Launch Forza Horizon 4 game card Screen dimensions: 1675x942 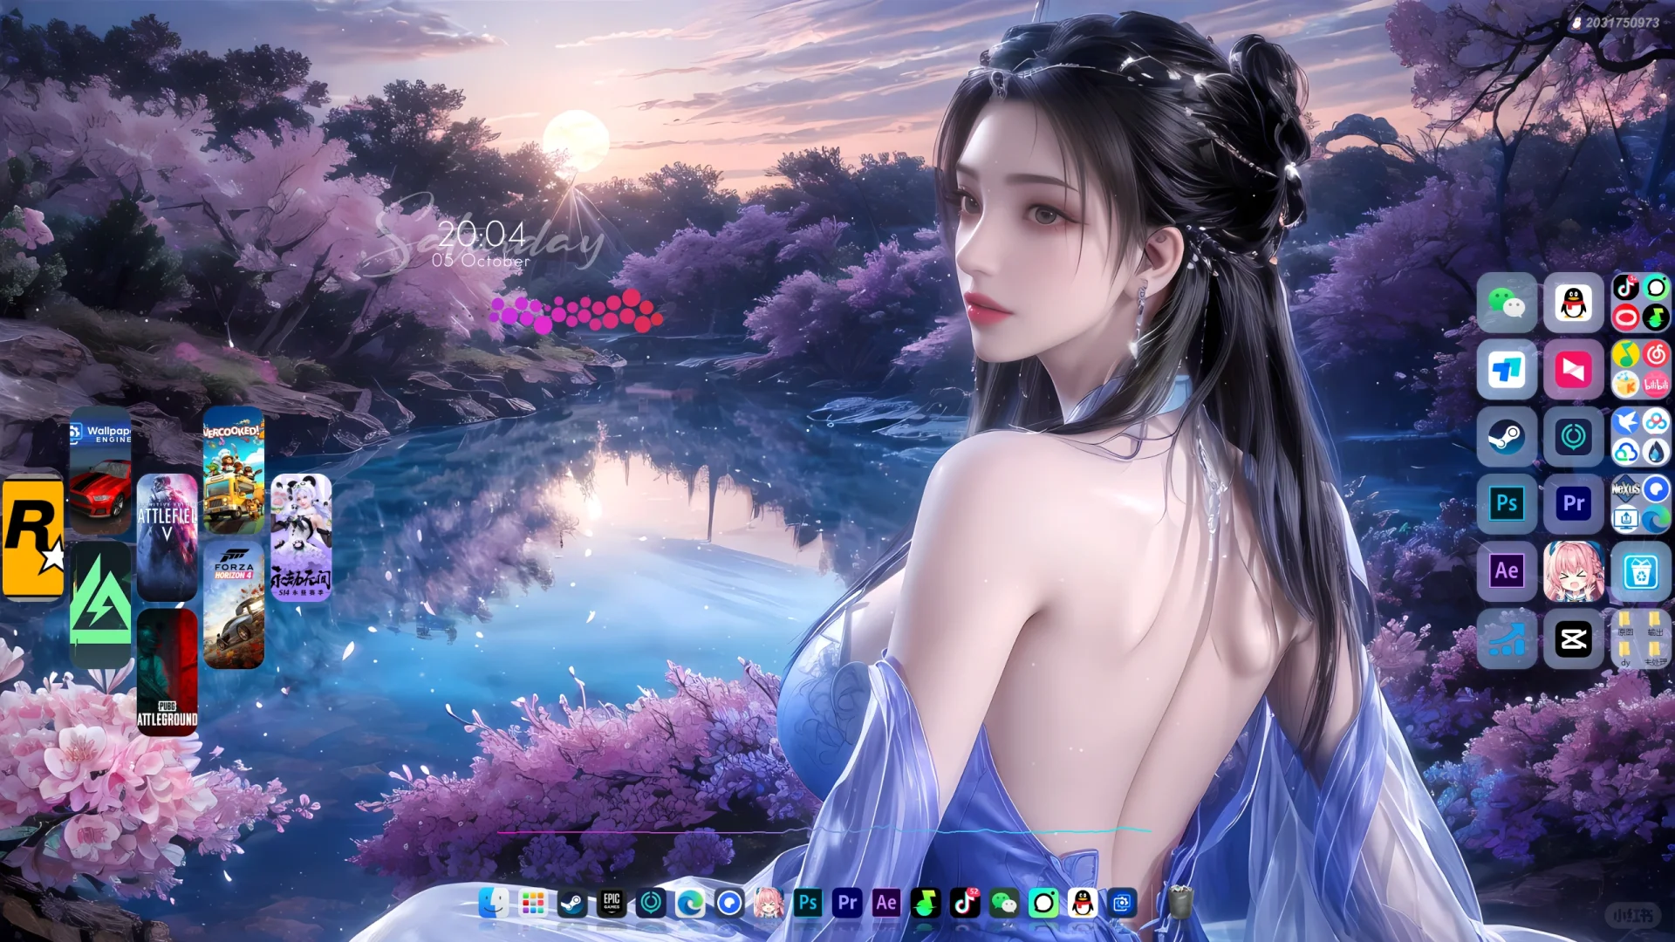234,604
